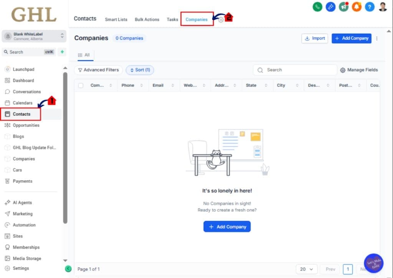Open the phone dialer icon in the header

(317, 7)
